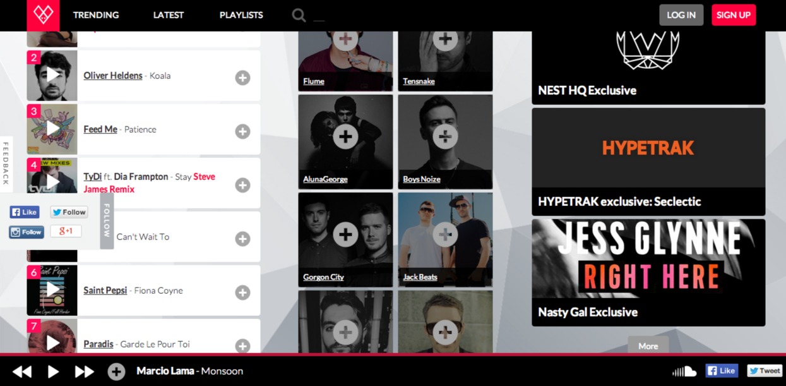Viewport: 786px width, 386px height.
Task: Collapse the vertical FOLLOW social panel
Action: click(x=107, y=220)
